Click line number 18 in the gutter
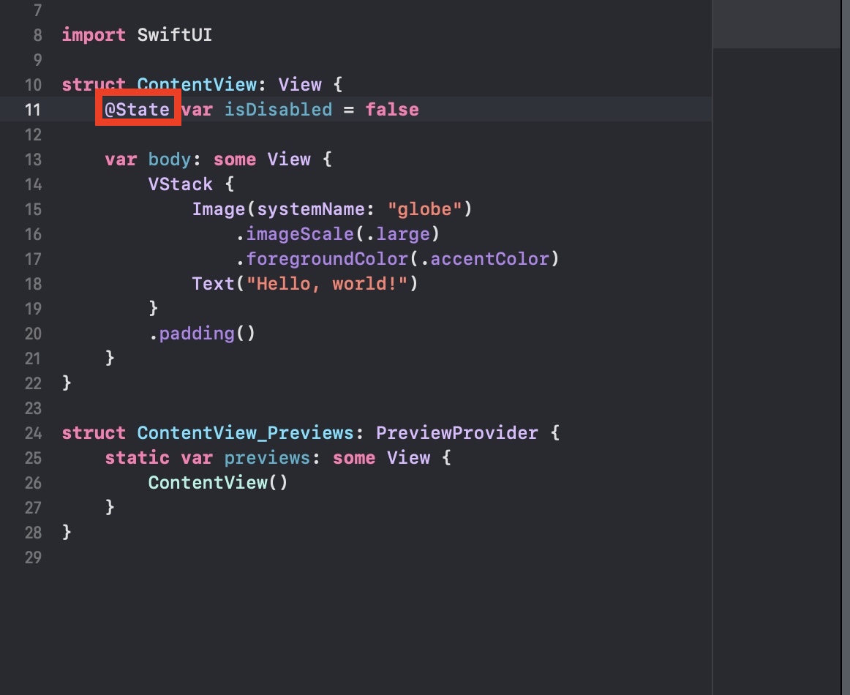Image resolution: width=850 pixels, height=695 pixels. (33, 284)
